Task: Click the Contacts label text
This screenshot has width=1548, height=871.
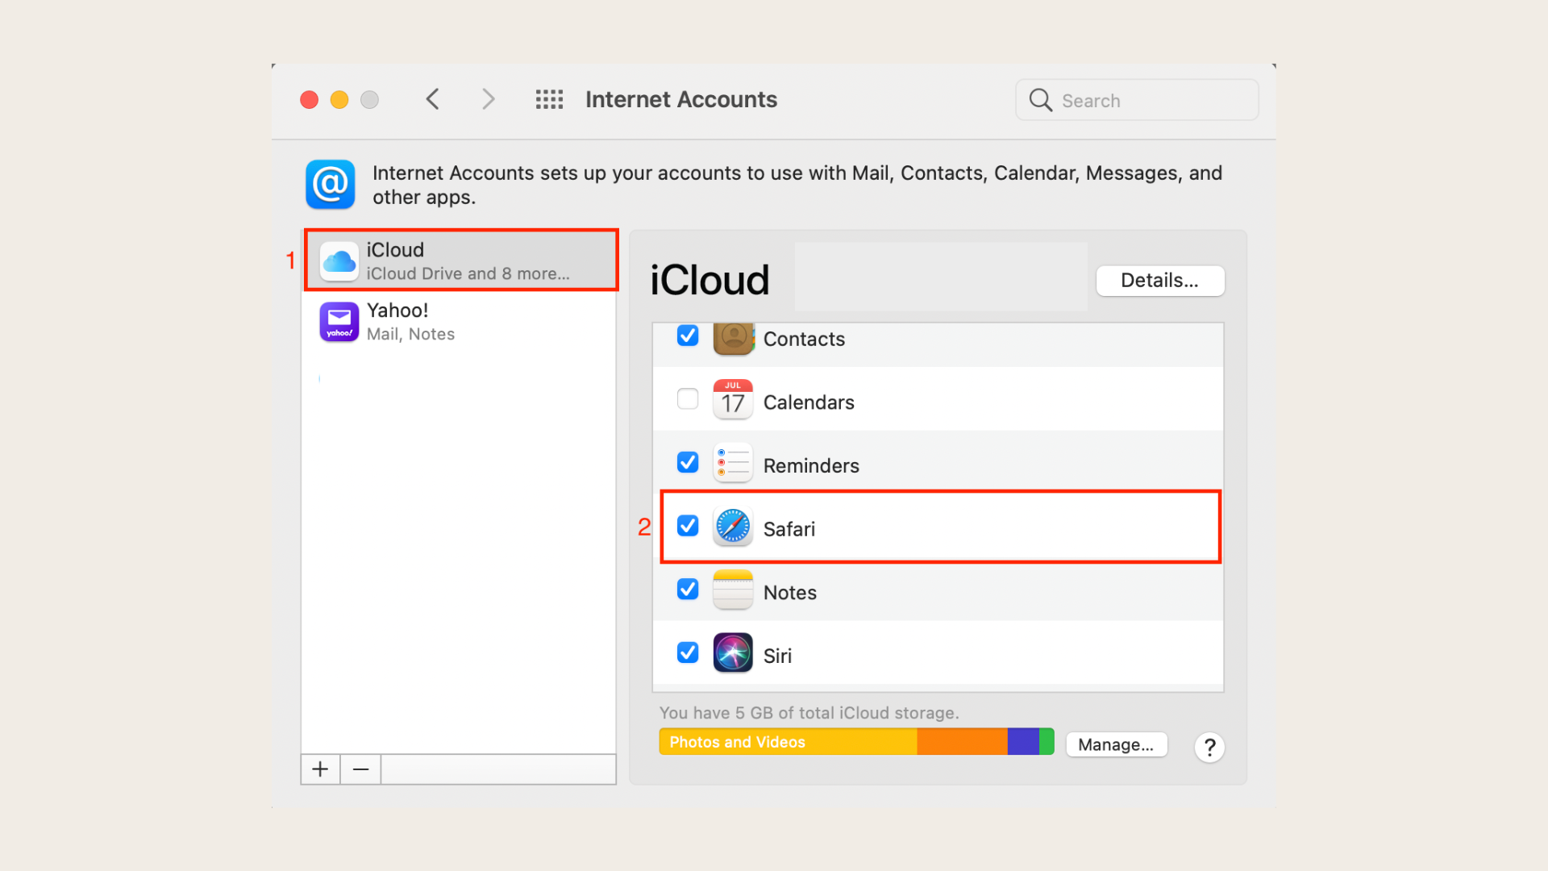Action: 804,340
